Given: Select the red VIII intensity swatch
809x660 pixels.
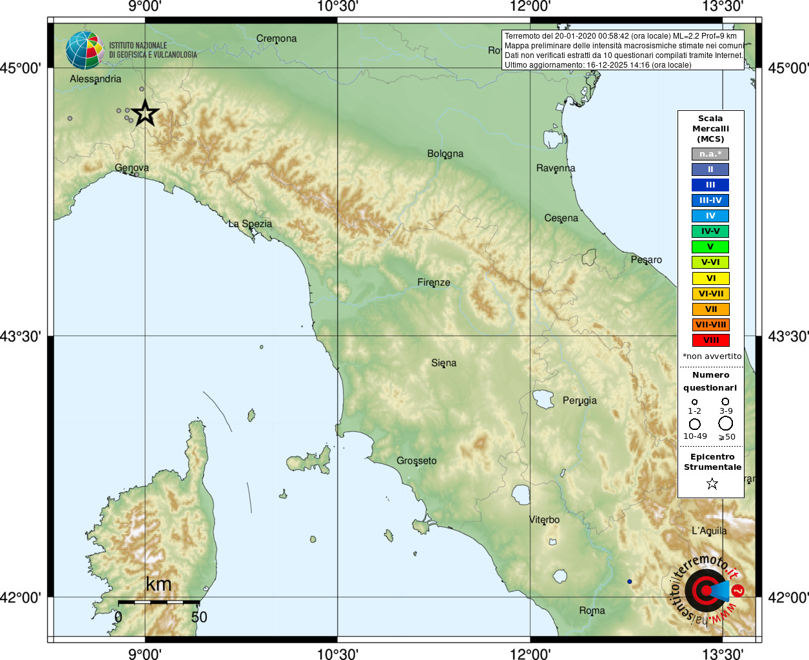Looking at the screenshot, I should (x=710, y=340).
